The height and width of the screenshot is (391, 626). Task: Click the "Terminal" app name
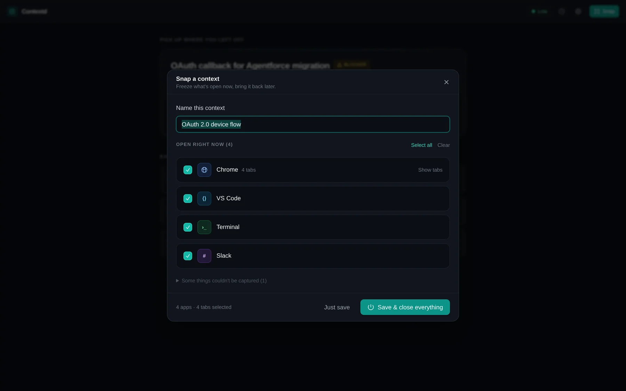pyautogui.click(x=228, y=227)
